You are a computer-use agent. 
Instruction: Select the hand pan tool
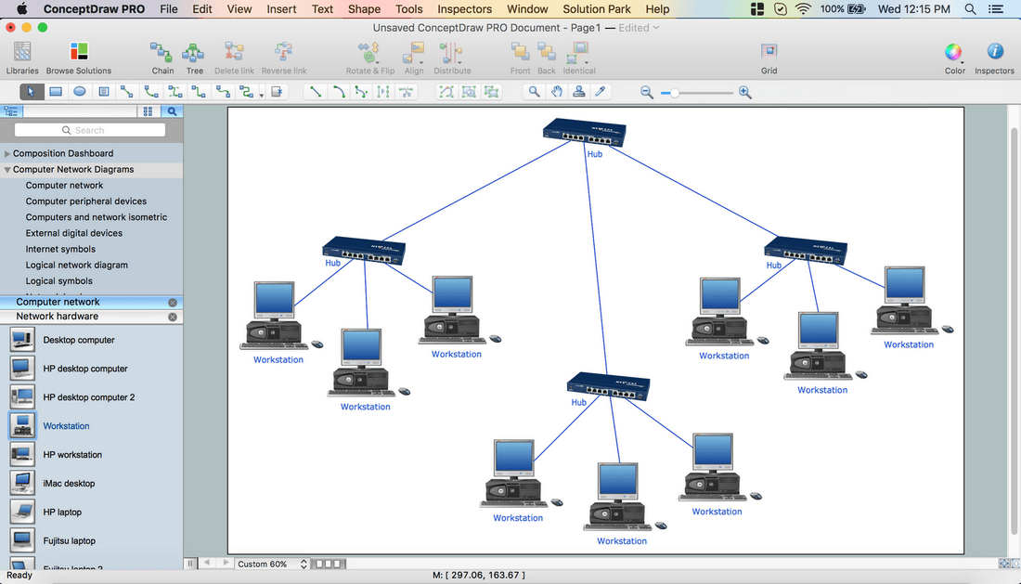[x=557, y=92]
